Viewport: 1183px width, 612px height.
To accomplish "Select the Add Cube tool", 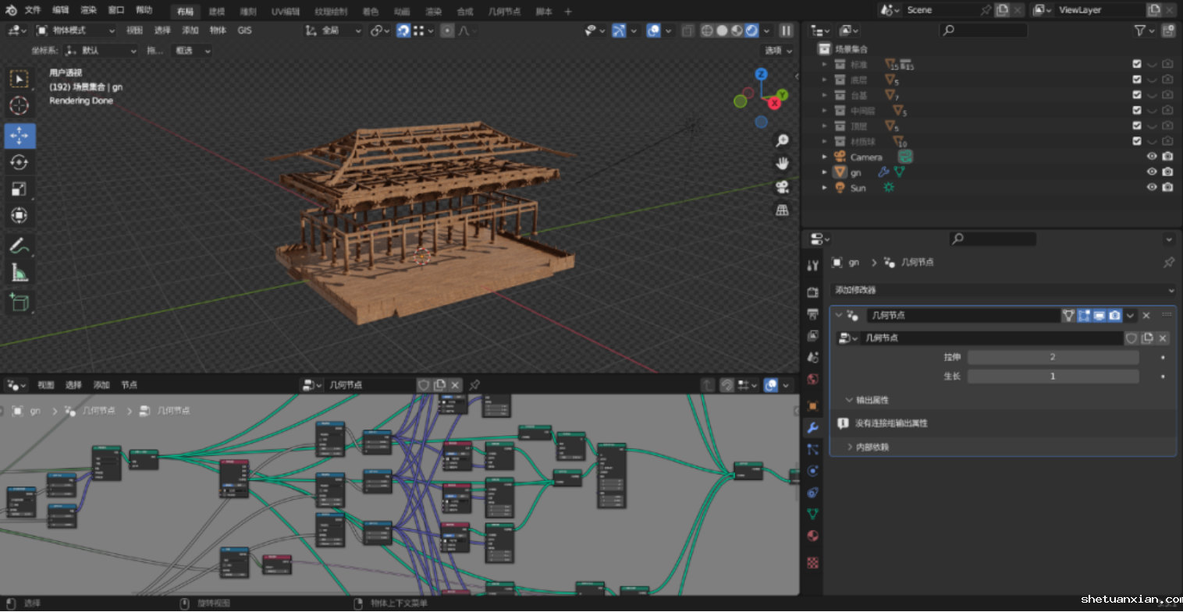I will pos(20,302).
